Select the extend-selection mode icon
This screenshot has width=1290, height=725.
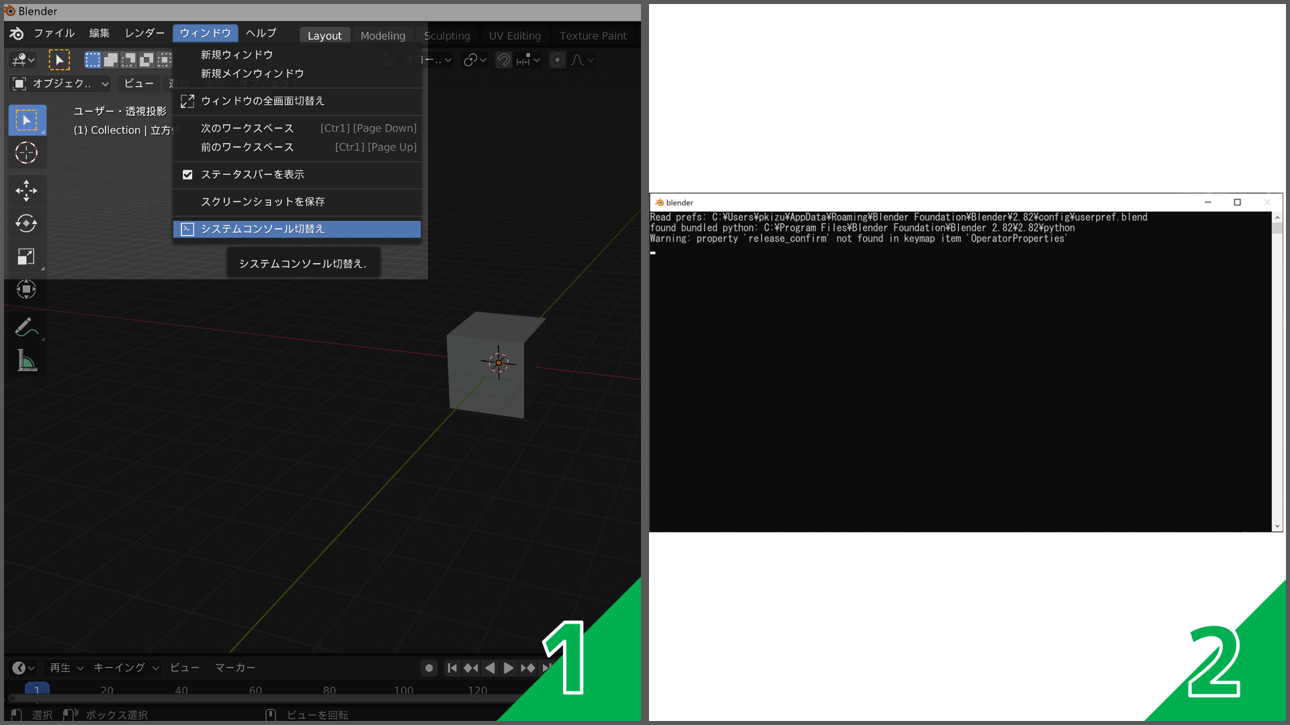111,60
